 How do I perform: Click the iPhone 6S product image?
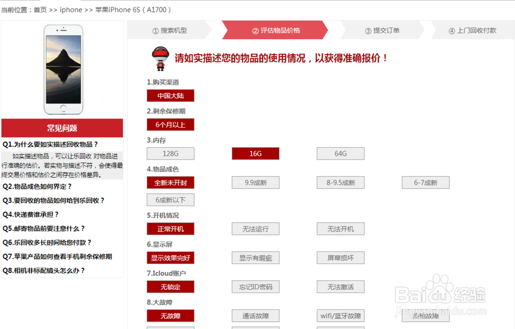[63, 70]
